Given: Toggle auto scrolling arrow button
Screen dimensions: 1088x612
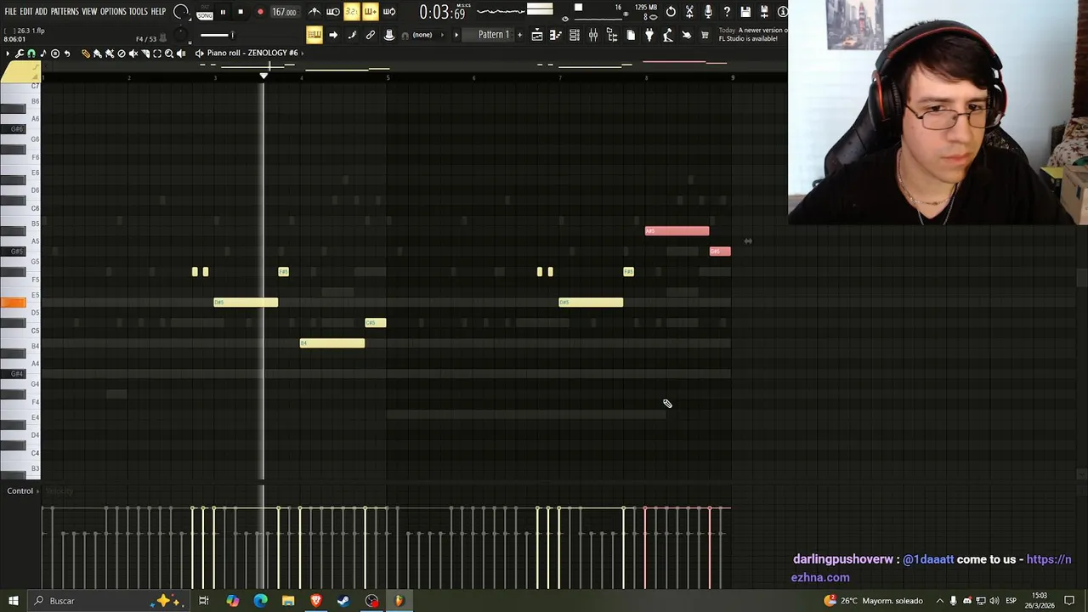Looking at the screenshot, I should pos(333,35).
